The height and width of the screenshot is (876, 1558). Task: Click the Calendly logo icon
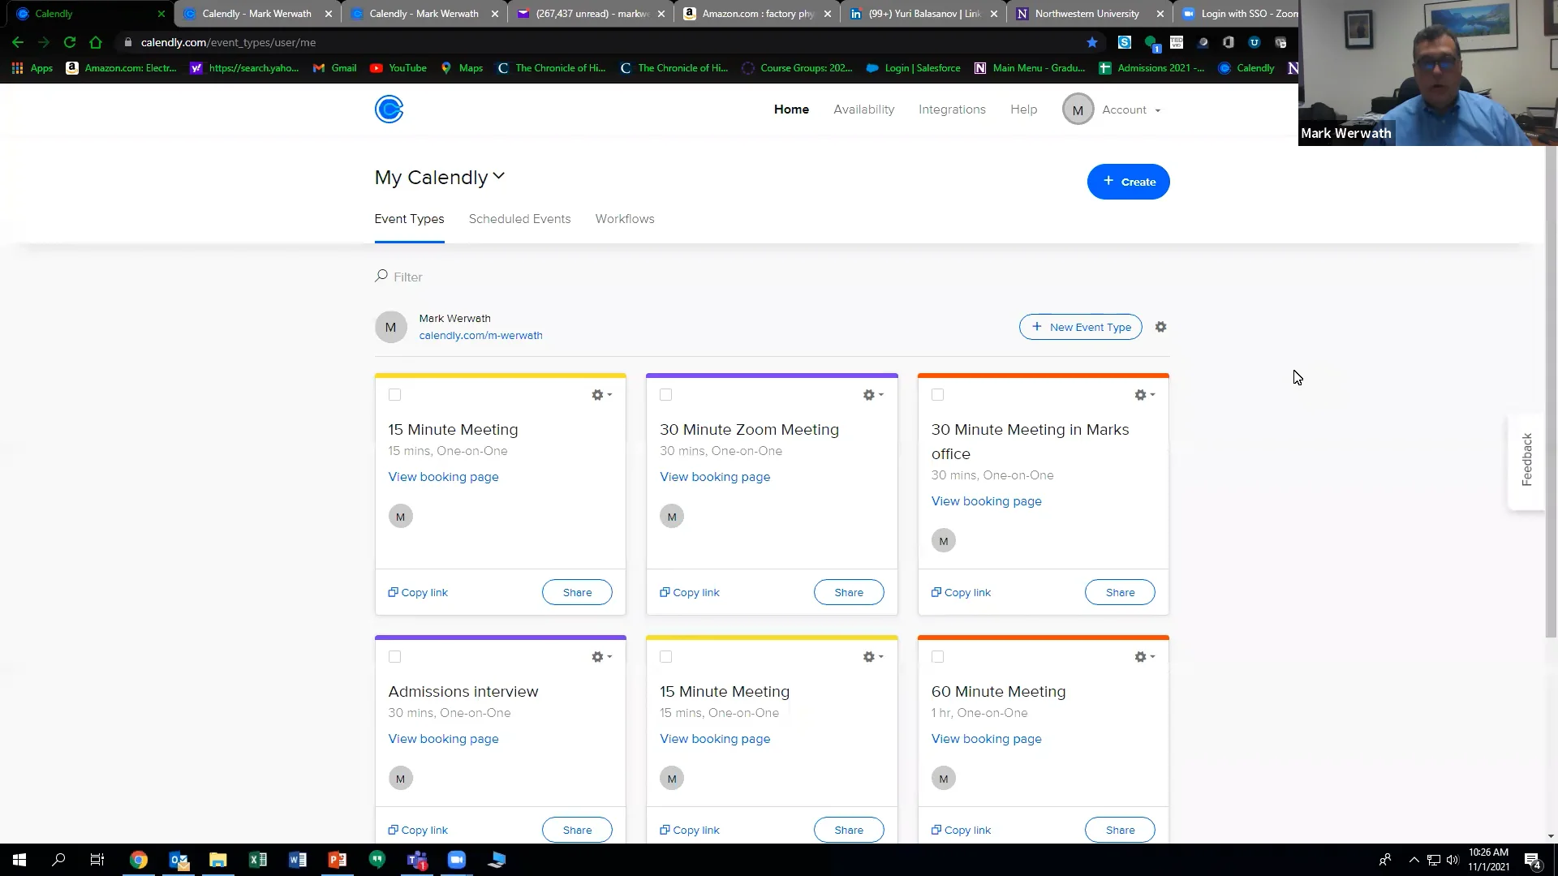[x=389, y=109]
